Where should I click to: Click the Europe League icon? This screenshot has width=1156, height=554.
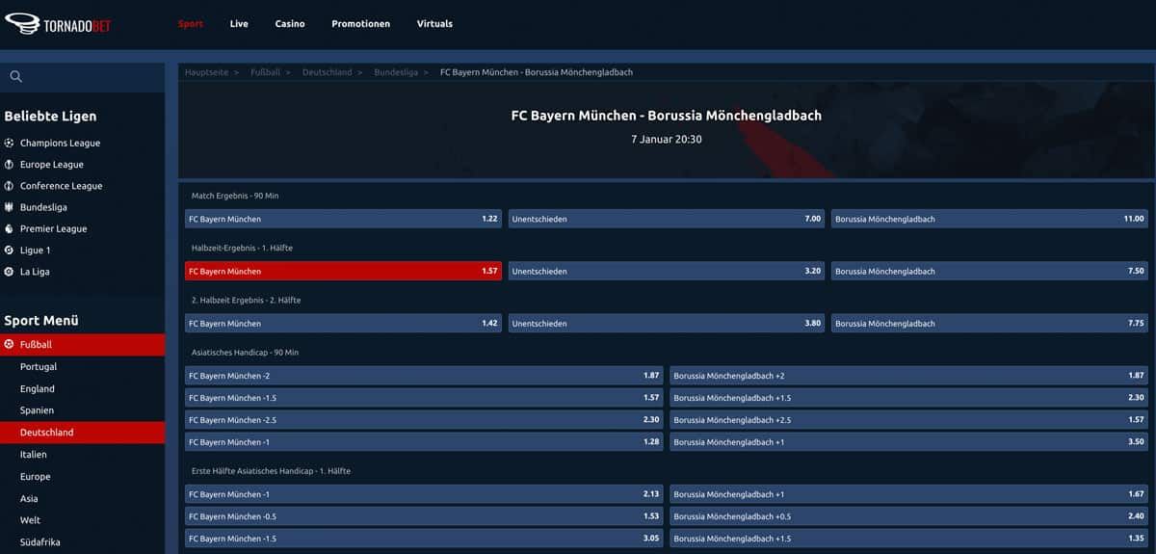[10, 165]
